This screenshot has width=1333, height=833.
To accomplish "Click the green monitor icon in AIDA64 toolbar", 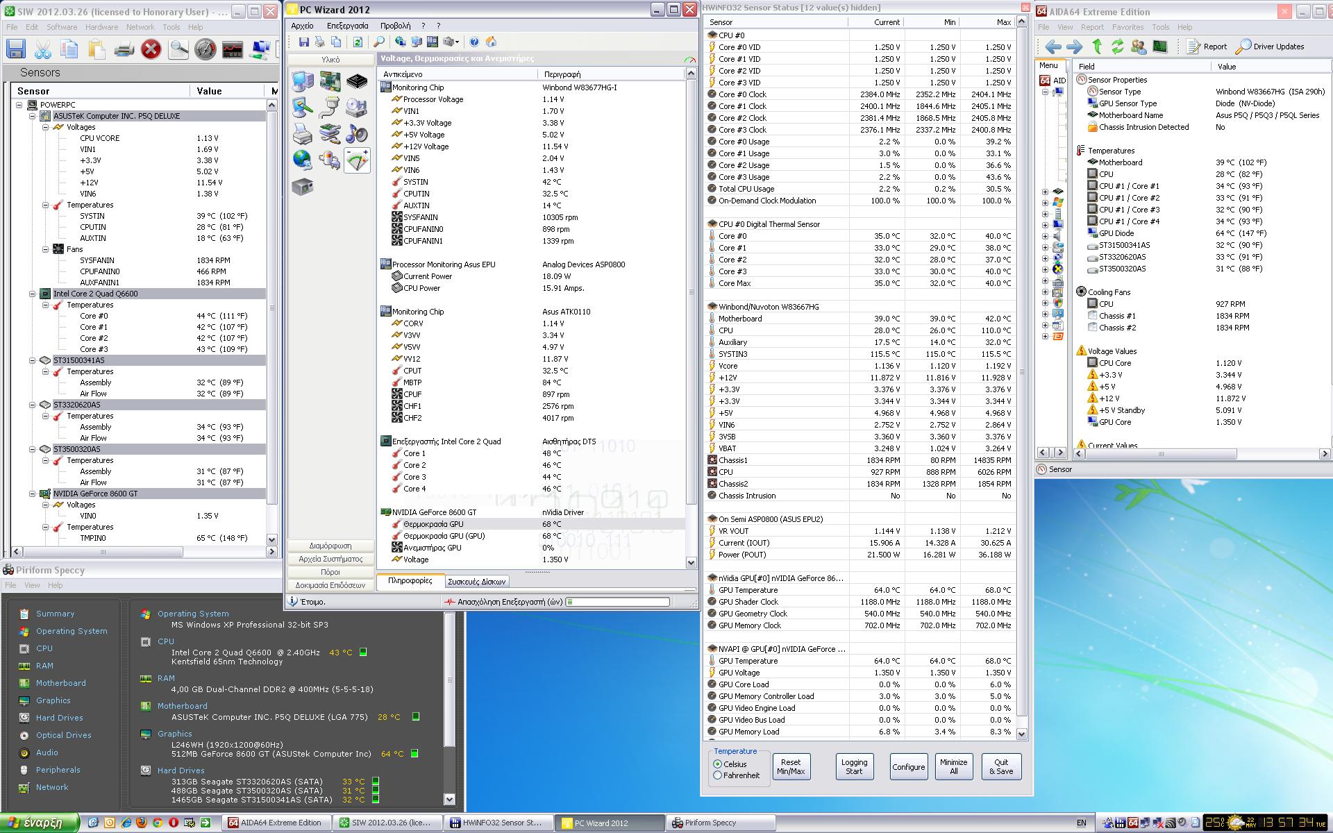I will (x=1160, y=47).
